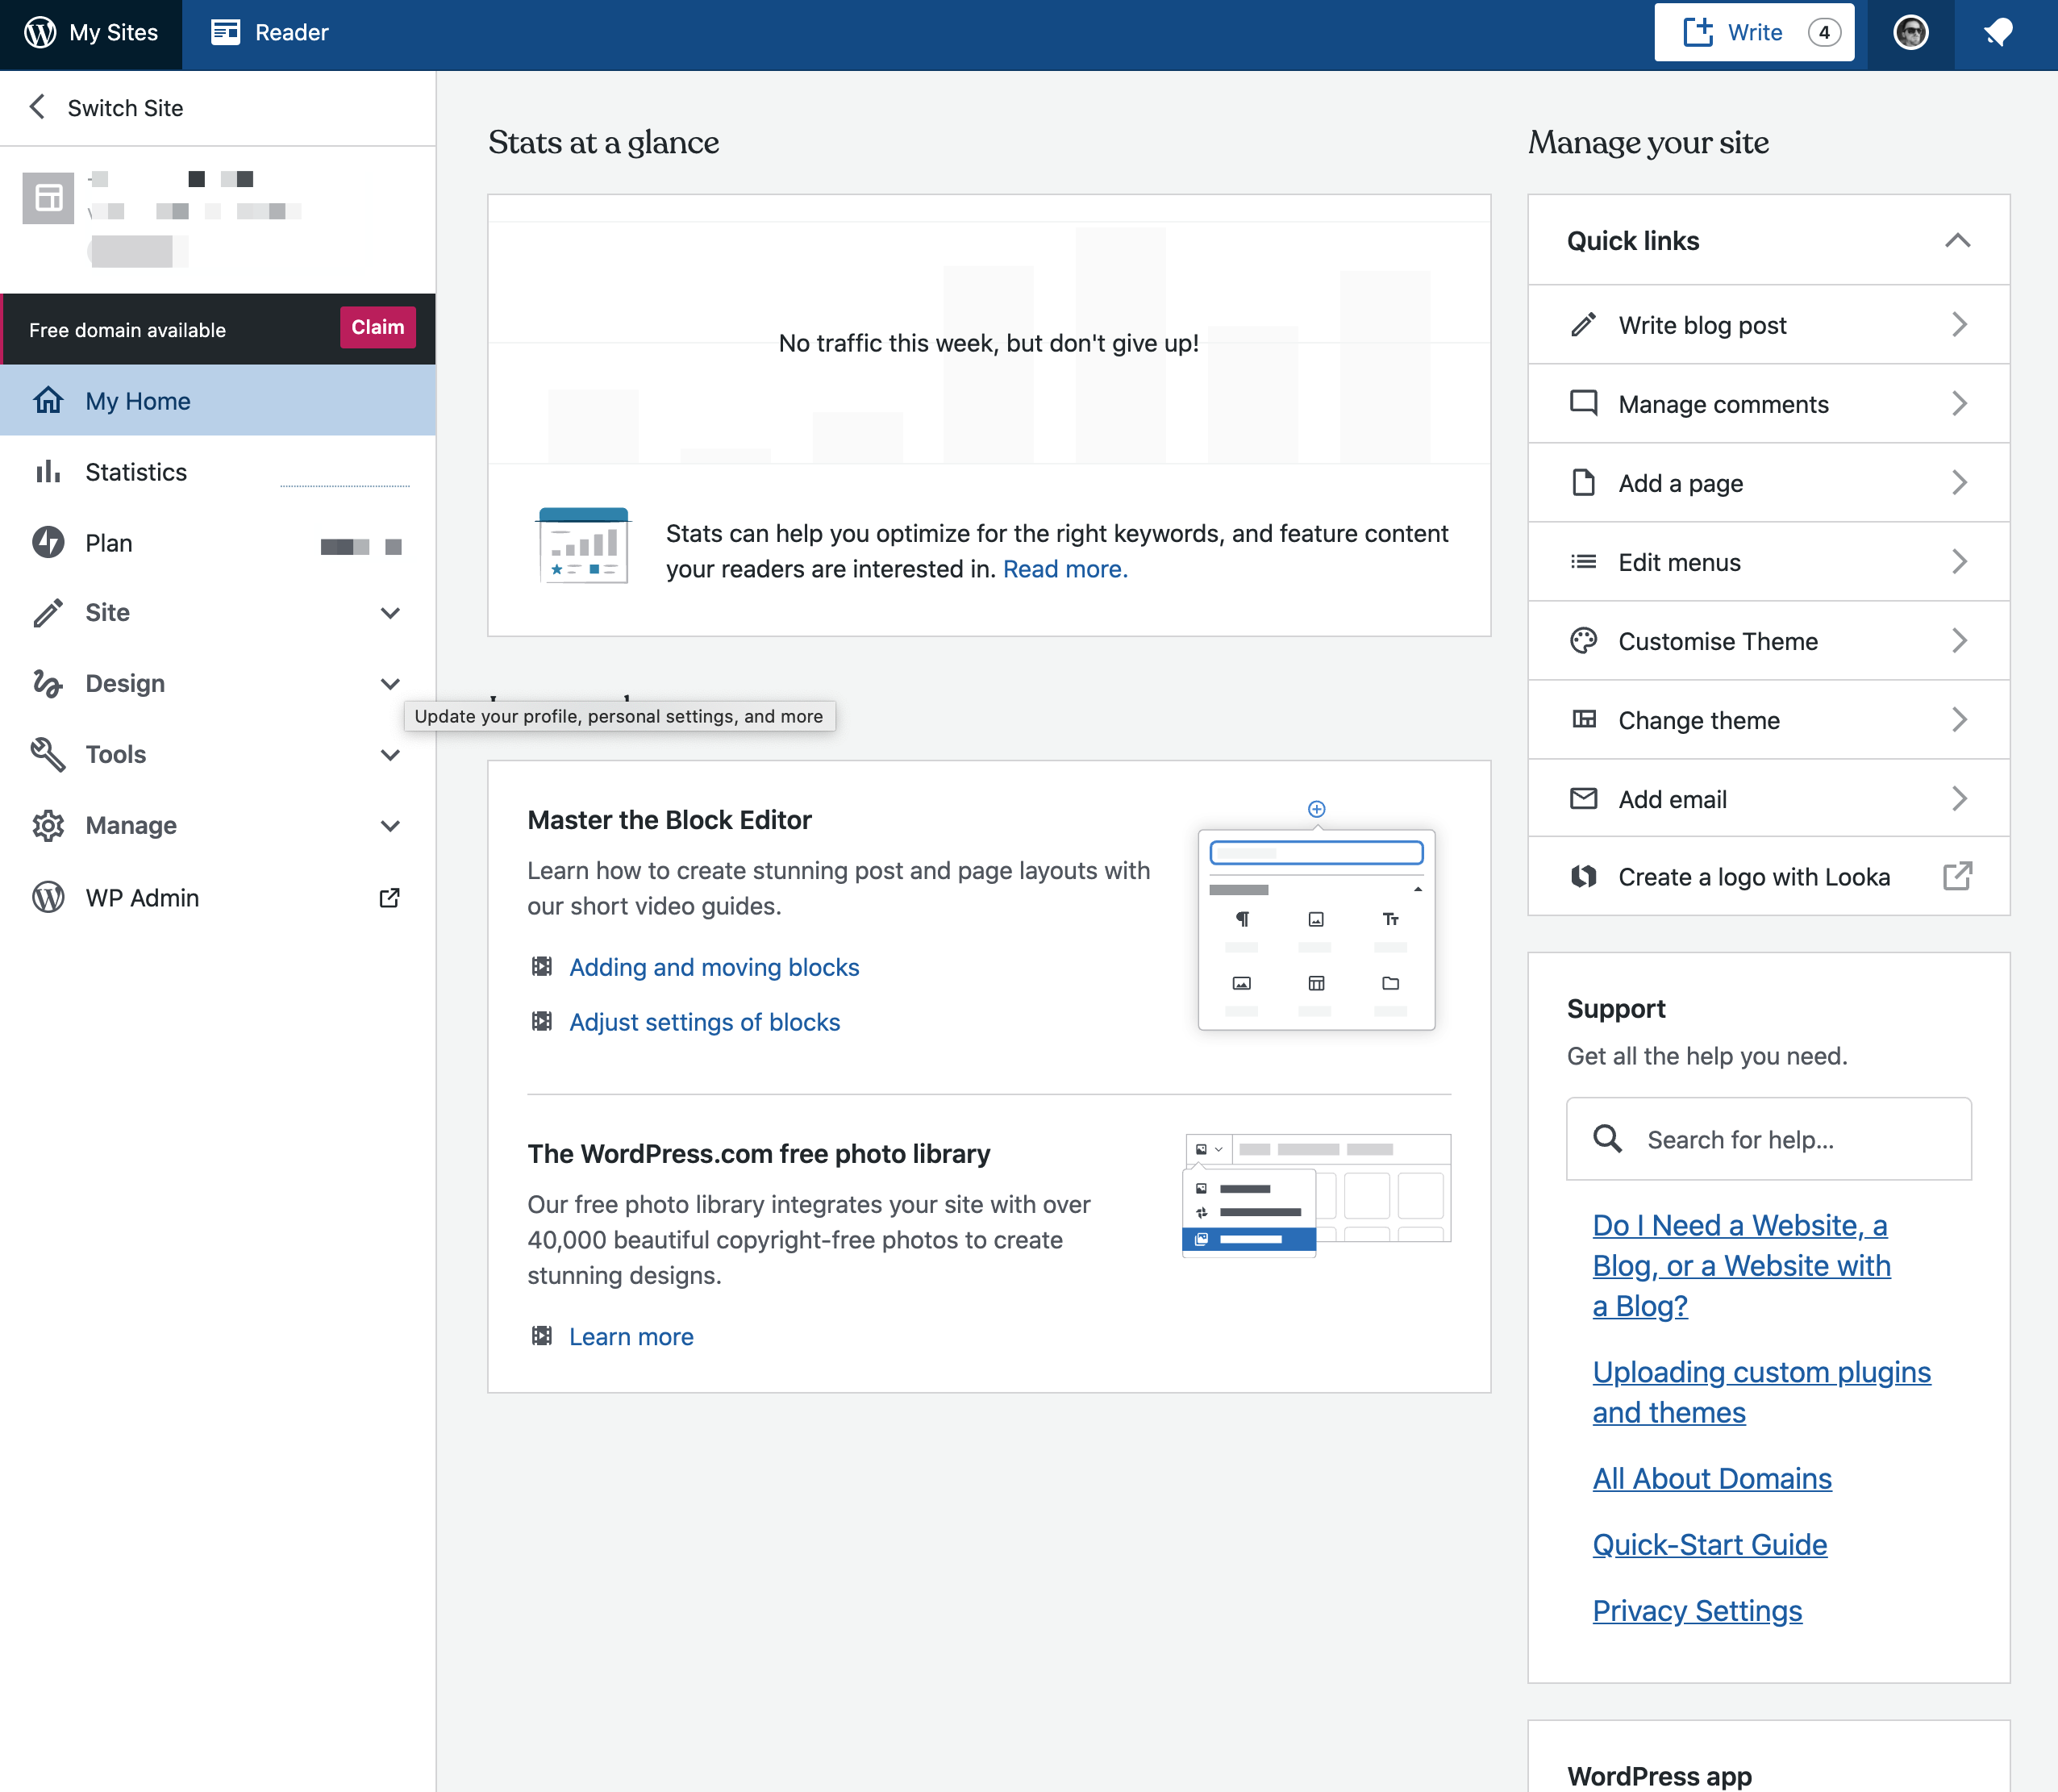Expand the Site section chevron

390,612
